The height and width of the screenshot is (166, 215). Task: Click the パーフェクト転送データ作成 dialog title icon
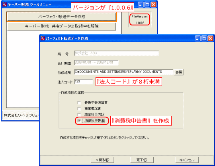click(x=43, y=38)
